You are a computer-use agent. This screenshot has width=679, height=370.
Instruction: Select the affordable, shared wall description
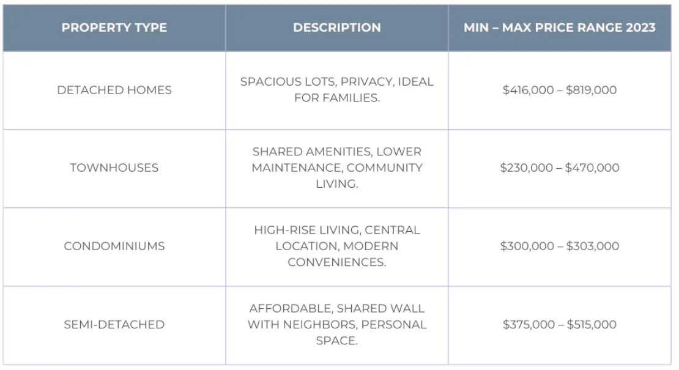pyautogui.click(x=336, y=324)
